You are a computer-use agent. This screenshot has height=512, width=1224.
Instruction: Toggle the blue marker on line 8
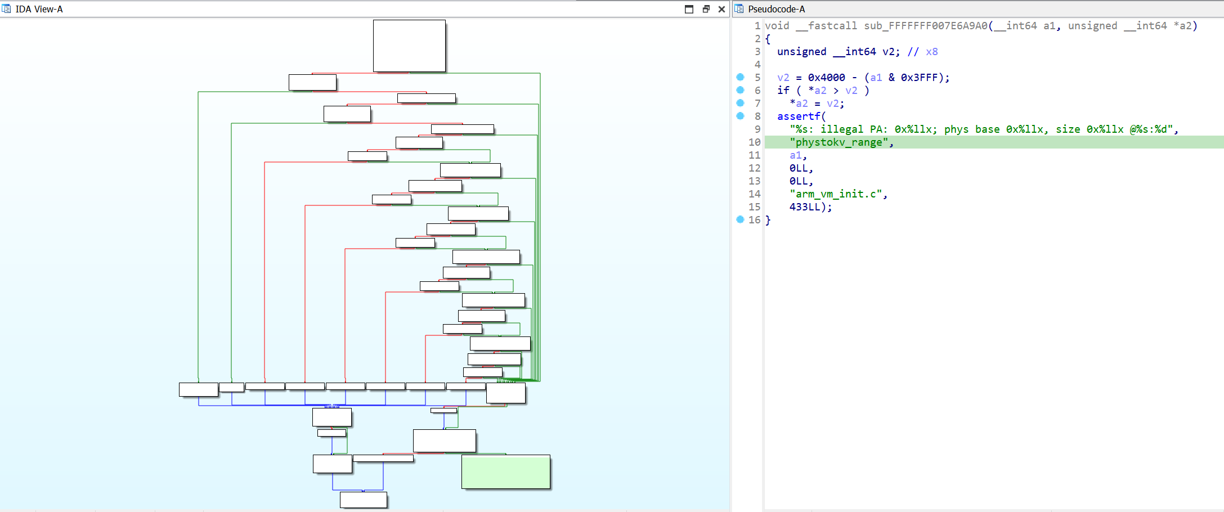pos(739,116)
